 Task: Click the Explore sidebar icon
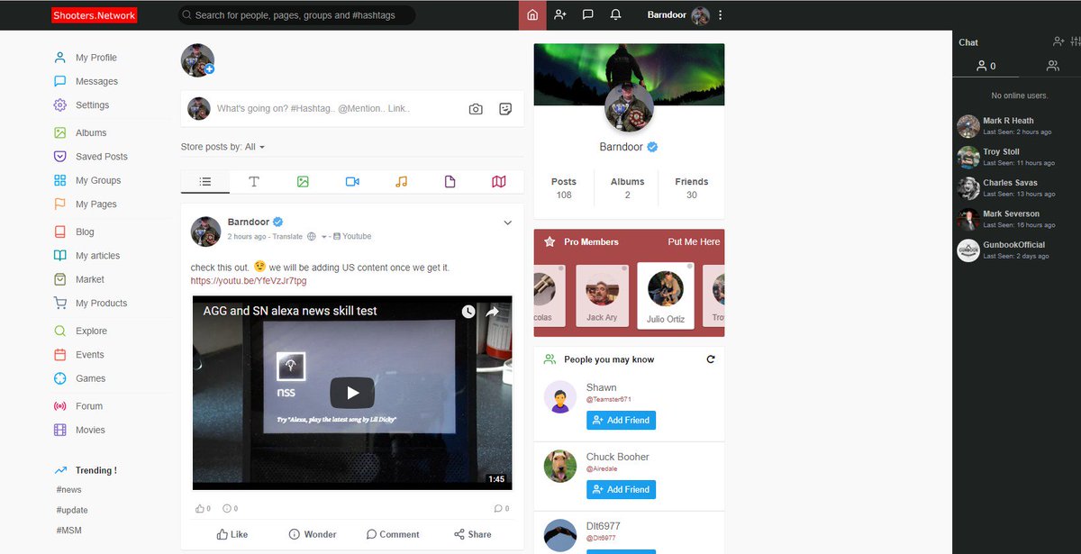(x=60, y=331)
